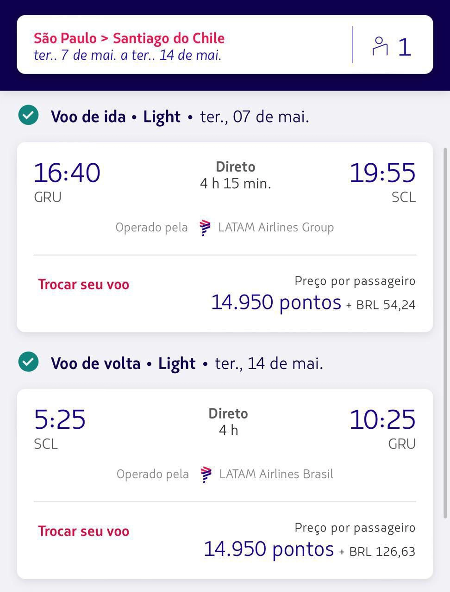Select outbound price 14.950 pontos + BRL 54,24

click(x=313, y=303)
